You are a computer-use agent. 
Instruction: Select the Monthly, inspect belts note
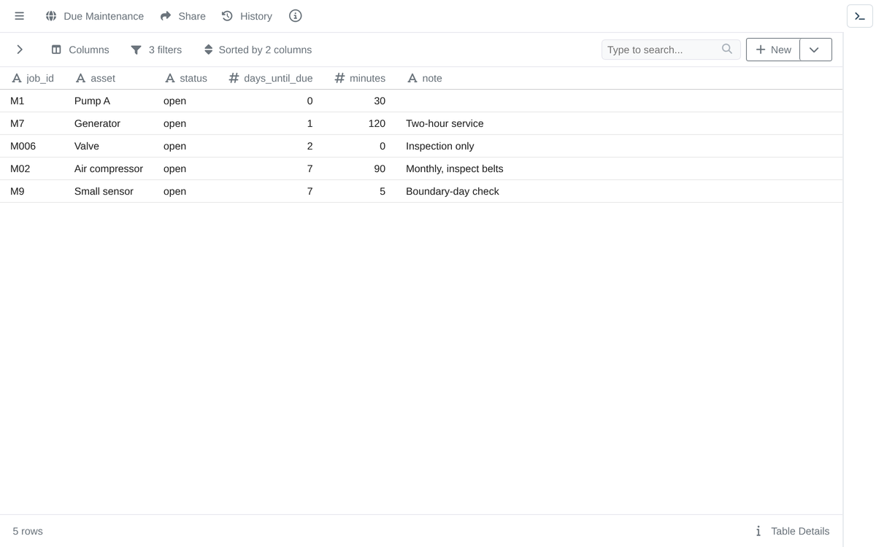pyautogui.click(x=454, y=168)
